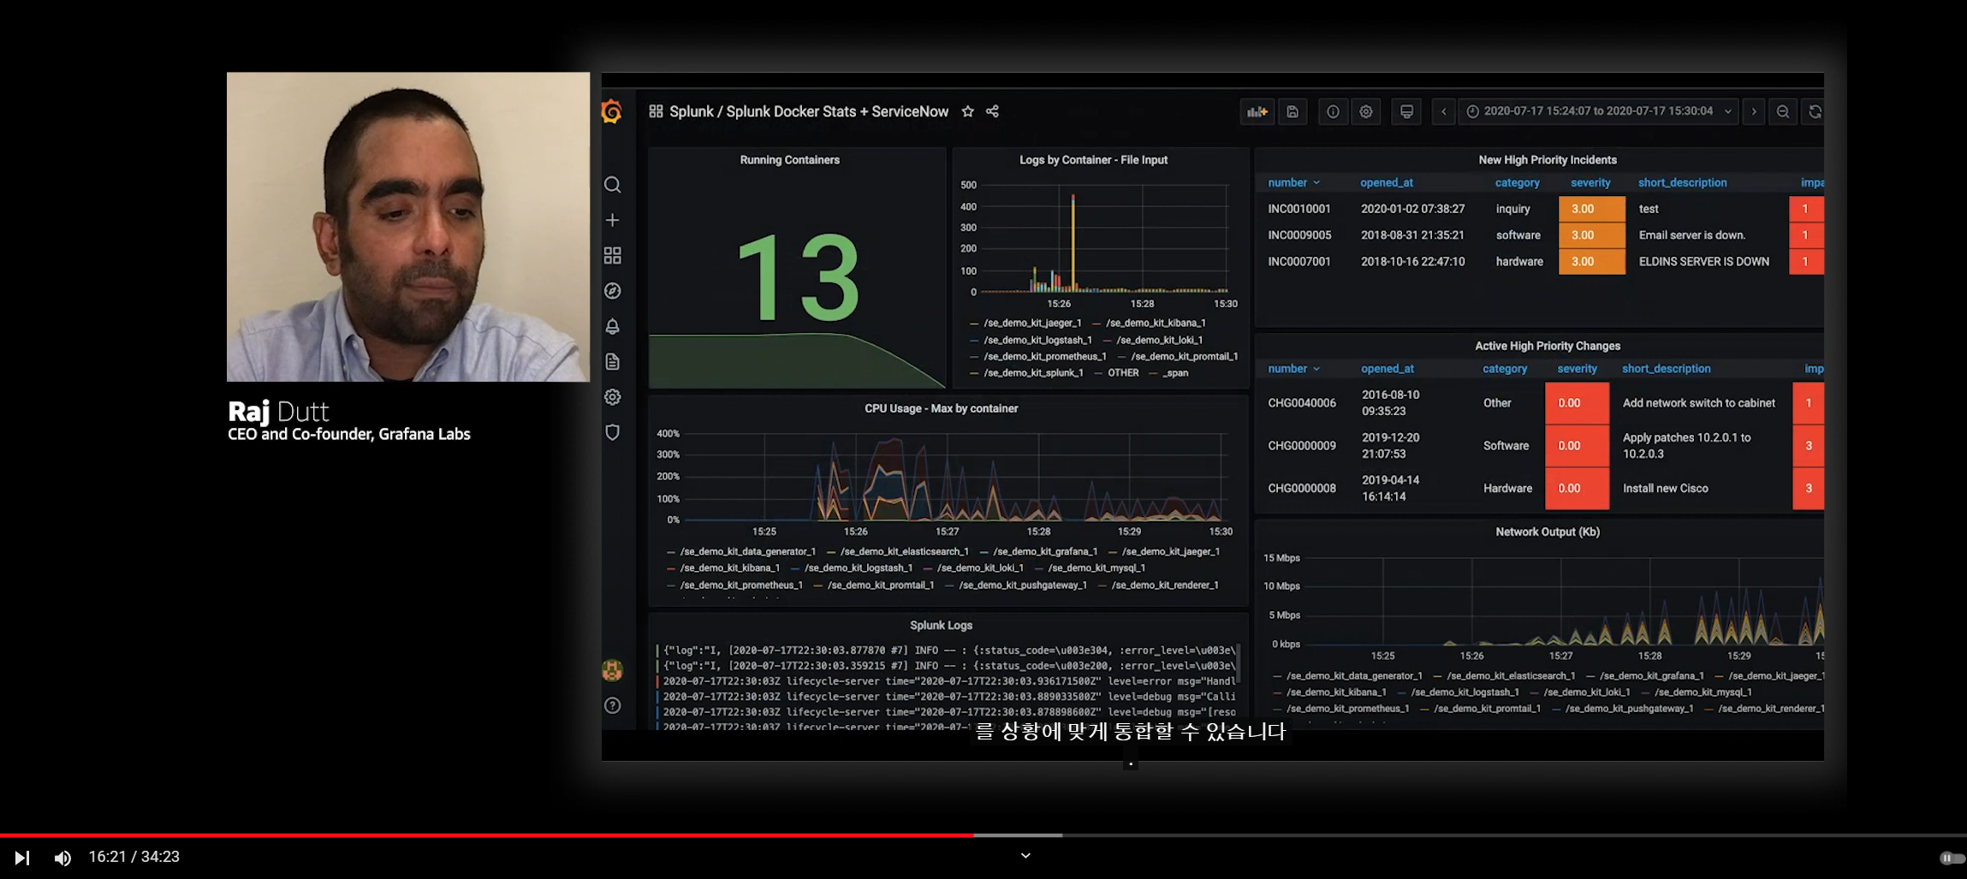This screenshot has height=879, width=1967.
Task: Click the refresh dashboard icon
Action: click(1814, 111)
